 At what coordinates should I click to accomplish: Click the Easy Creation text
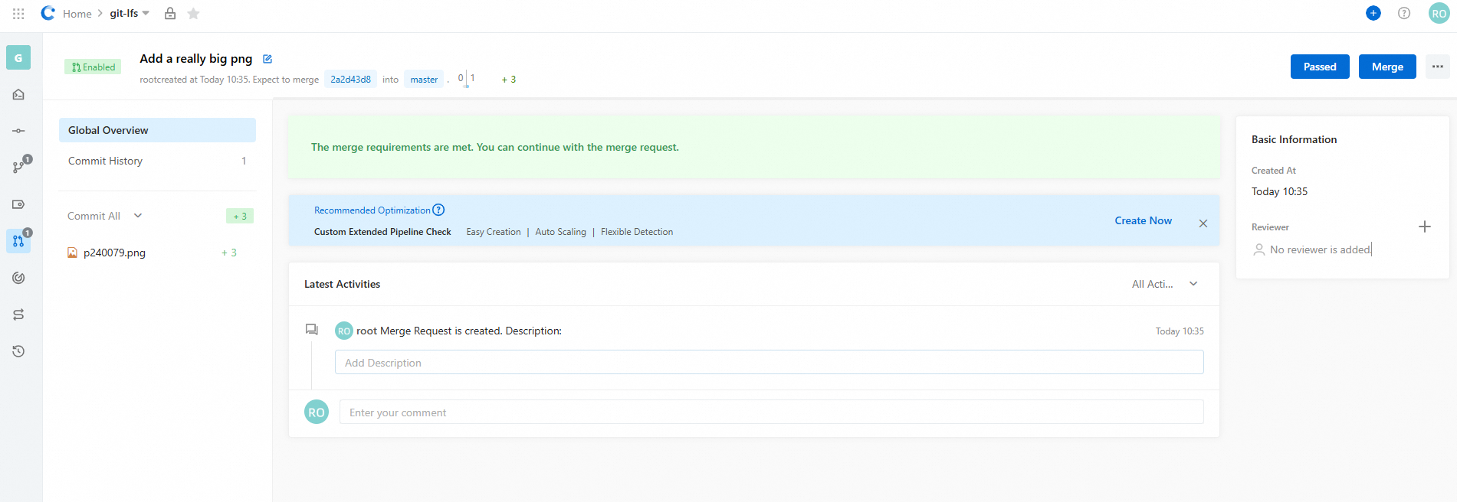494,232
